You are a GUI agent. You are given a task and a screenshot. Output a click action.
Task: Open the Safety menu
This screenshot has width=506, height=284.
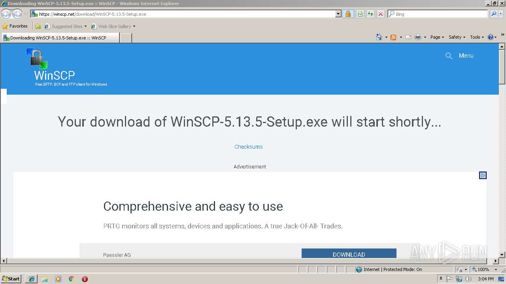pos(457,37)
